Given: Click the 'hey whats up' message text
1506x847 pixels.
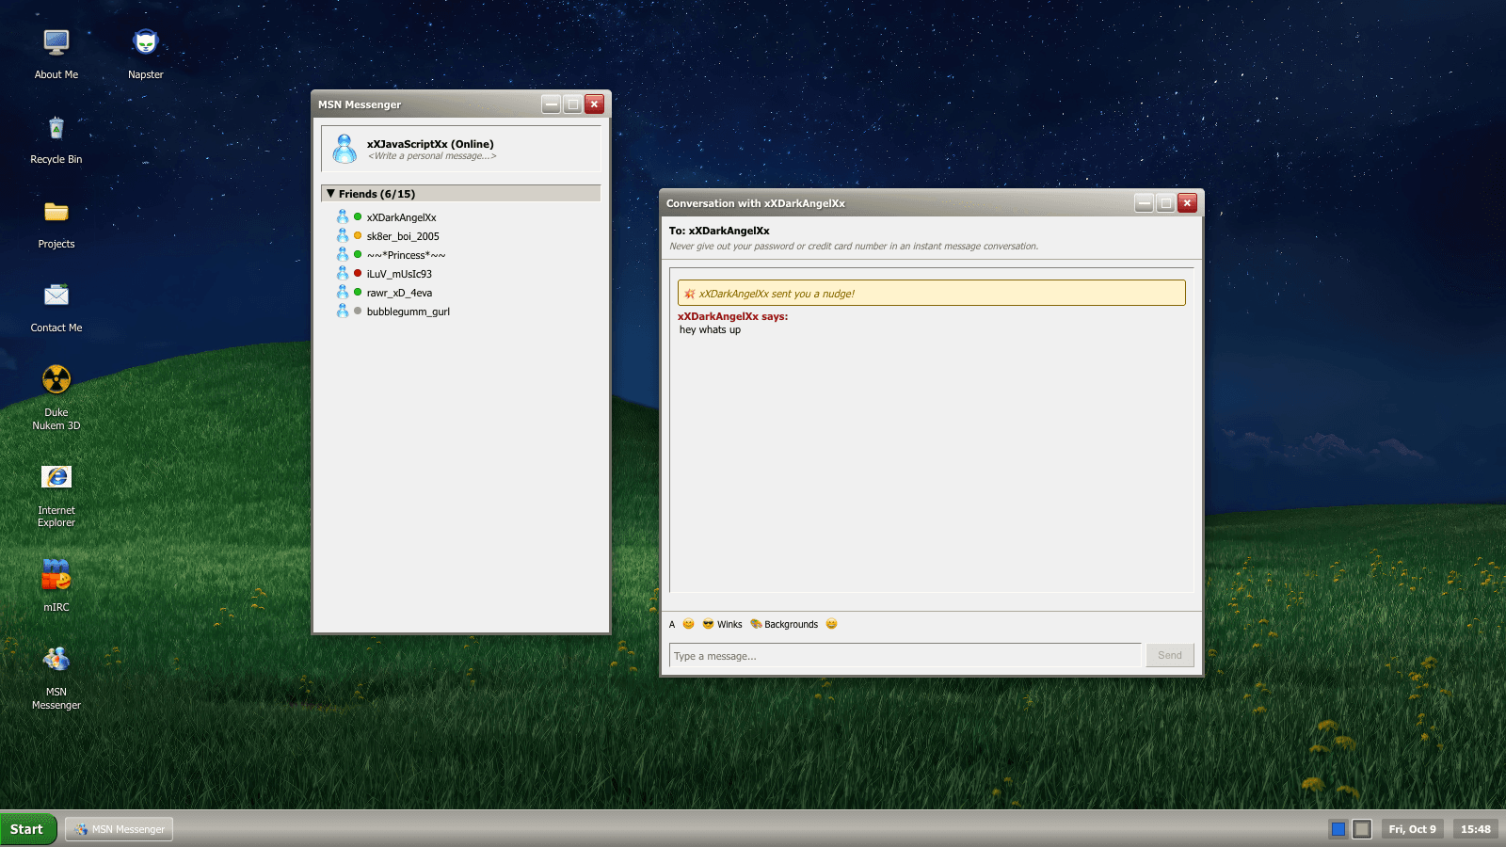Looking at the screenshot, I should point(710,330).
